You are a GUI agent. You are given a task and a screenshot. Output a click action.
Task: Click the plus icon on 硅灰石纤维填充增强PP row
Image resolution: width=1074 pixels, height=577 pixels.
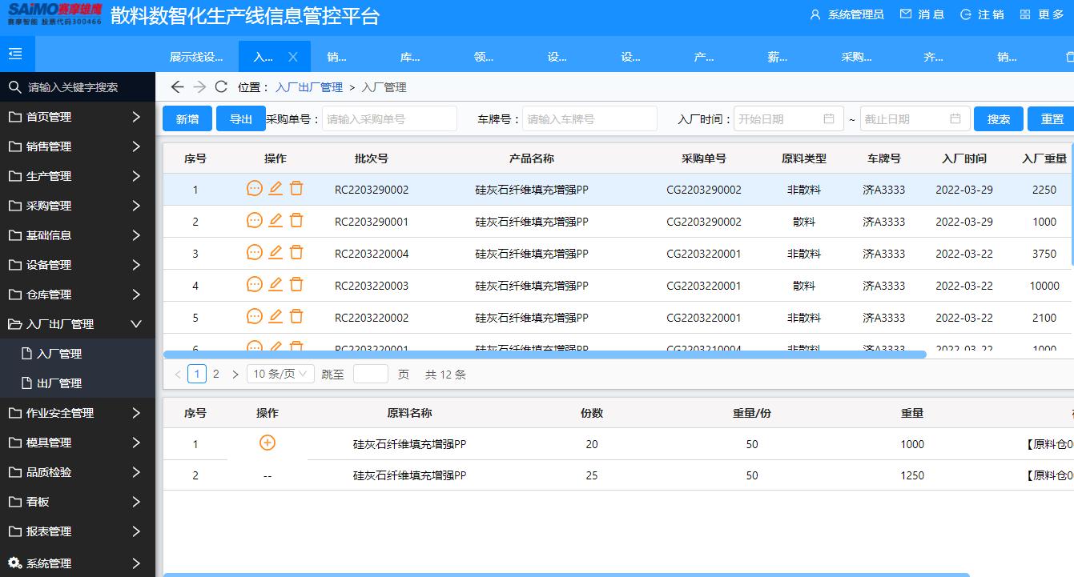click(268, 442)
